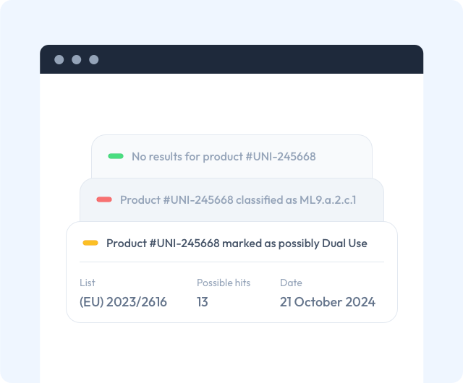This screenshot has height=383, width=463.
Task: Open the 'classified as ML9.a.2.c.1' card
Action: (231, 199)
